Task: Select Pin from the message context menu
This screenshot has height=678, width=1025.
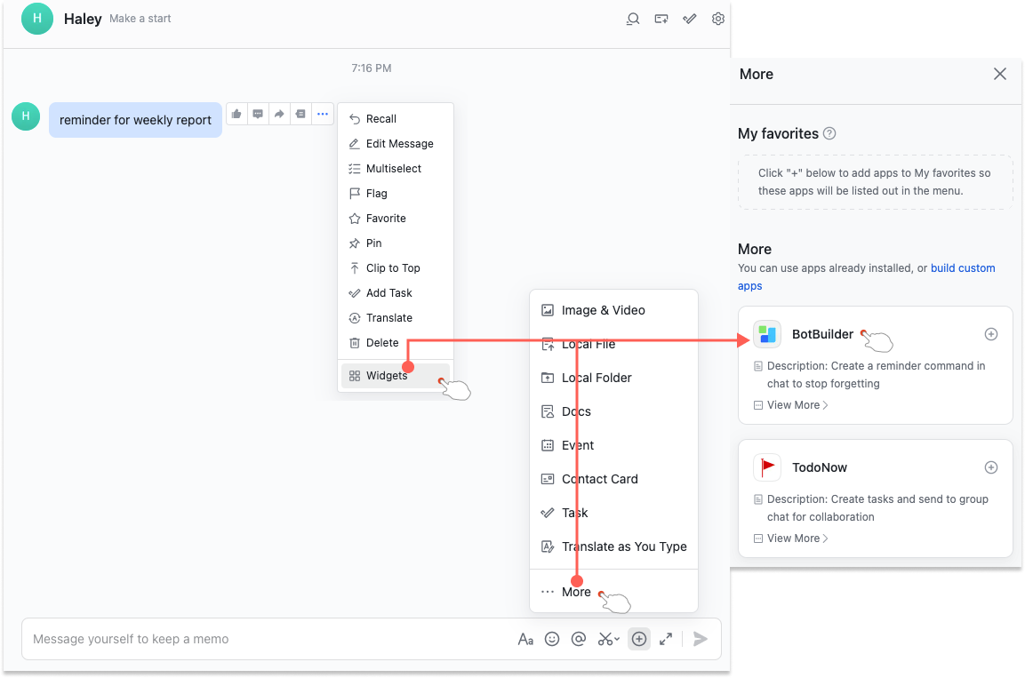Action: coord(373,243)
